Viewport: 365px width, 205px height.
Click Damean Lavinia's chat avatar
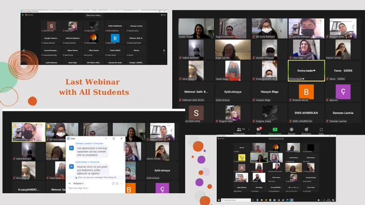pyautogui.click(x=71, y=148)
